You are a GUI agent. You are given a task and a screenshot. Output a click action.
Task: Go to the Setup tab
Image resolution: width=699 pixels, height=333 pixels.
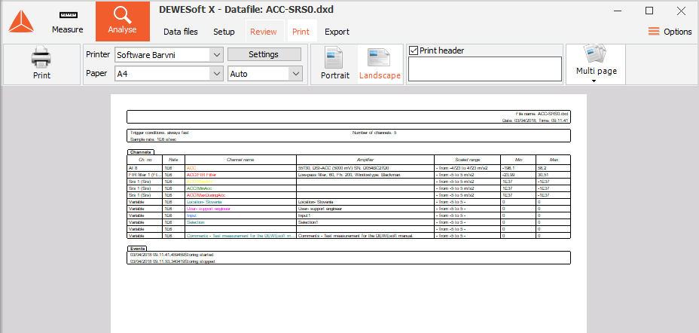tap(224, 32)
